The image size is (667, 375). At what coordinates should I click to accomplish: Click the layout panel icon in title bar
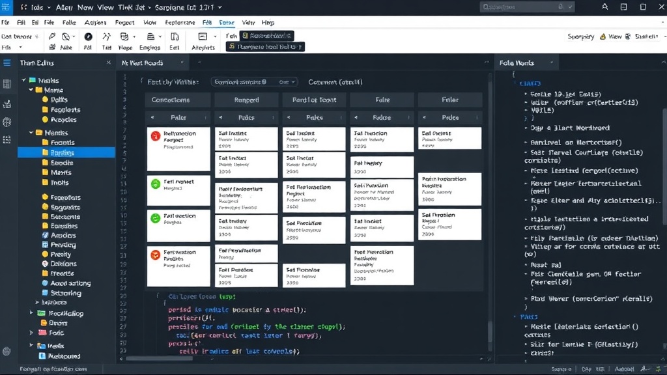pos(623,7)
